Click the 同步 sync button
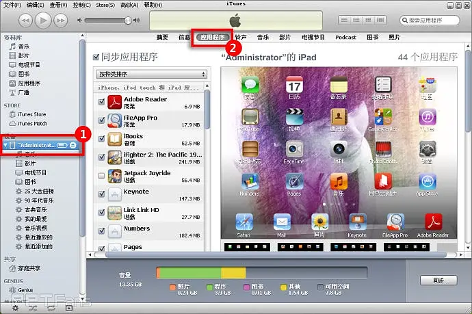The image size is (472, 314). [438, 280]
